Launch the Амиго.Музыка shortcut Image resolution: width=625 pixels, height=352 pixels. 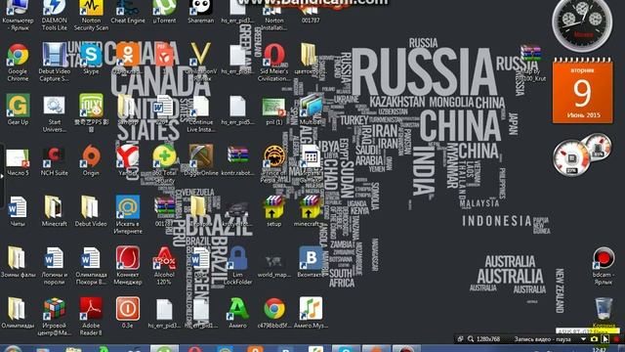(x=311, y=313)
